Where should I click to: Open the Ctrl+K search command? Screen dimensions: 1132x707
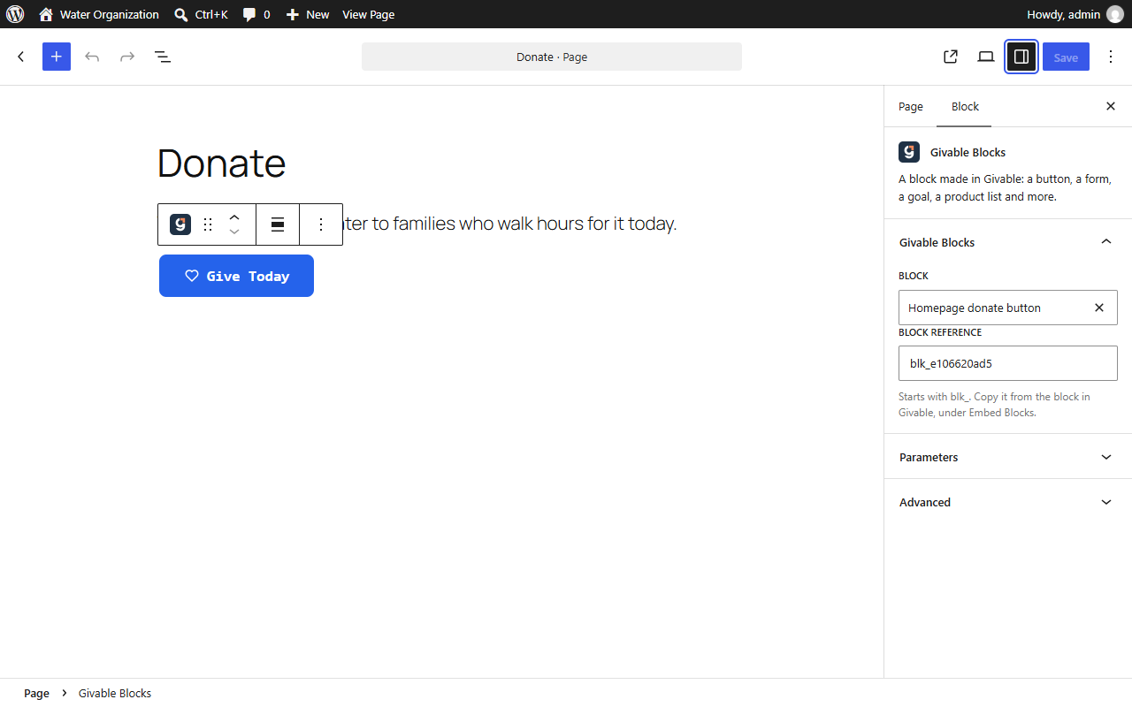click(201, 14)
